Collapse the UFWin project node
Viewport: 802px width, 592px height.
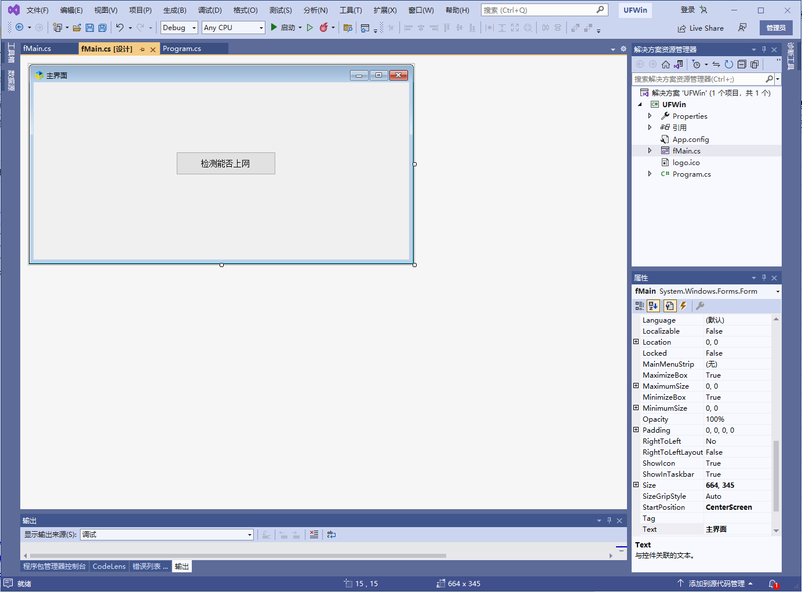click(640, 105)
